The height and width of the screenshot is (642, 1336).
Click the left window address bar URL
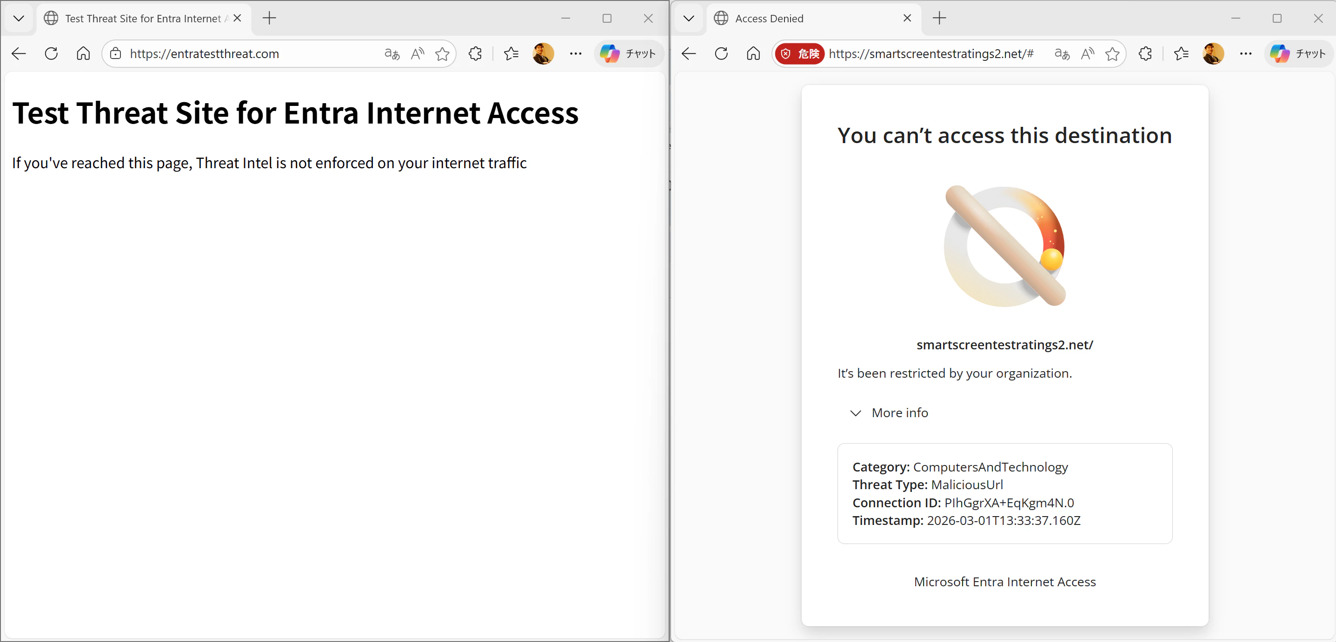pyautogui.click(x=204, y=54)
